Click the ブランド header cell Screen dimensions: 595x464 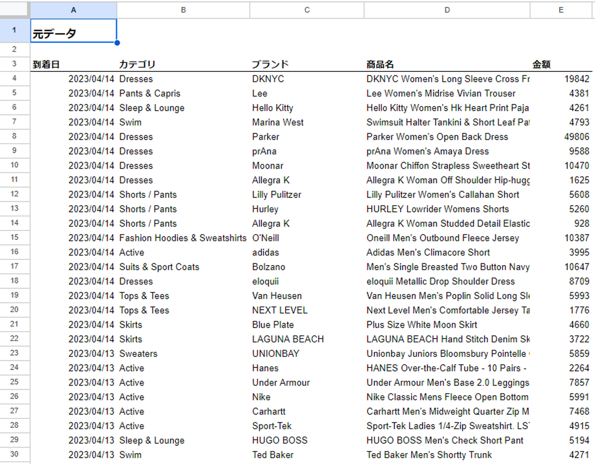pos(307,64)
